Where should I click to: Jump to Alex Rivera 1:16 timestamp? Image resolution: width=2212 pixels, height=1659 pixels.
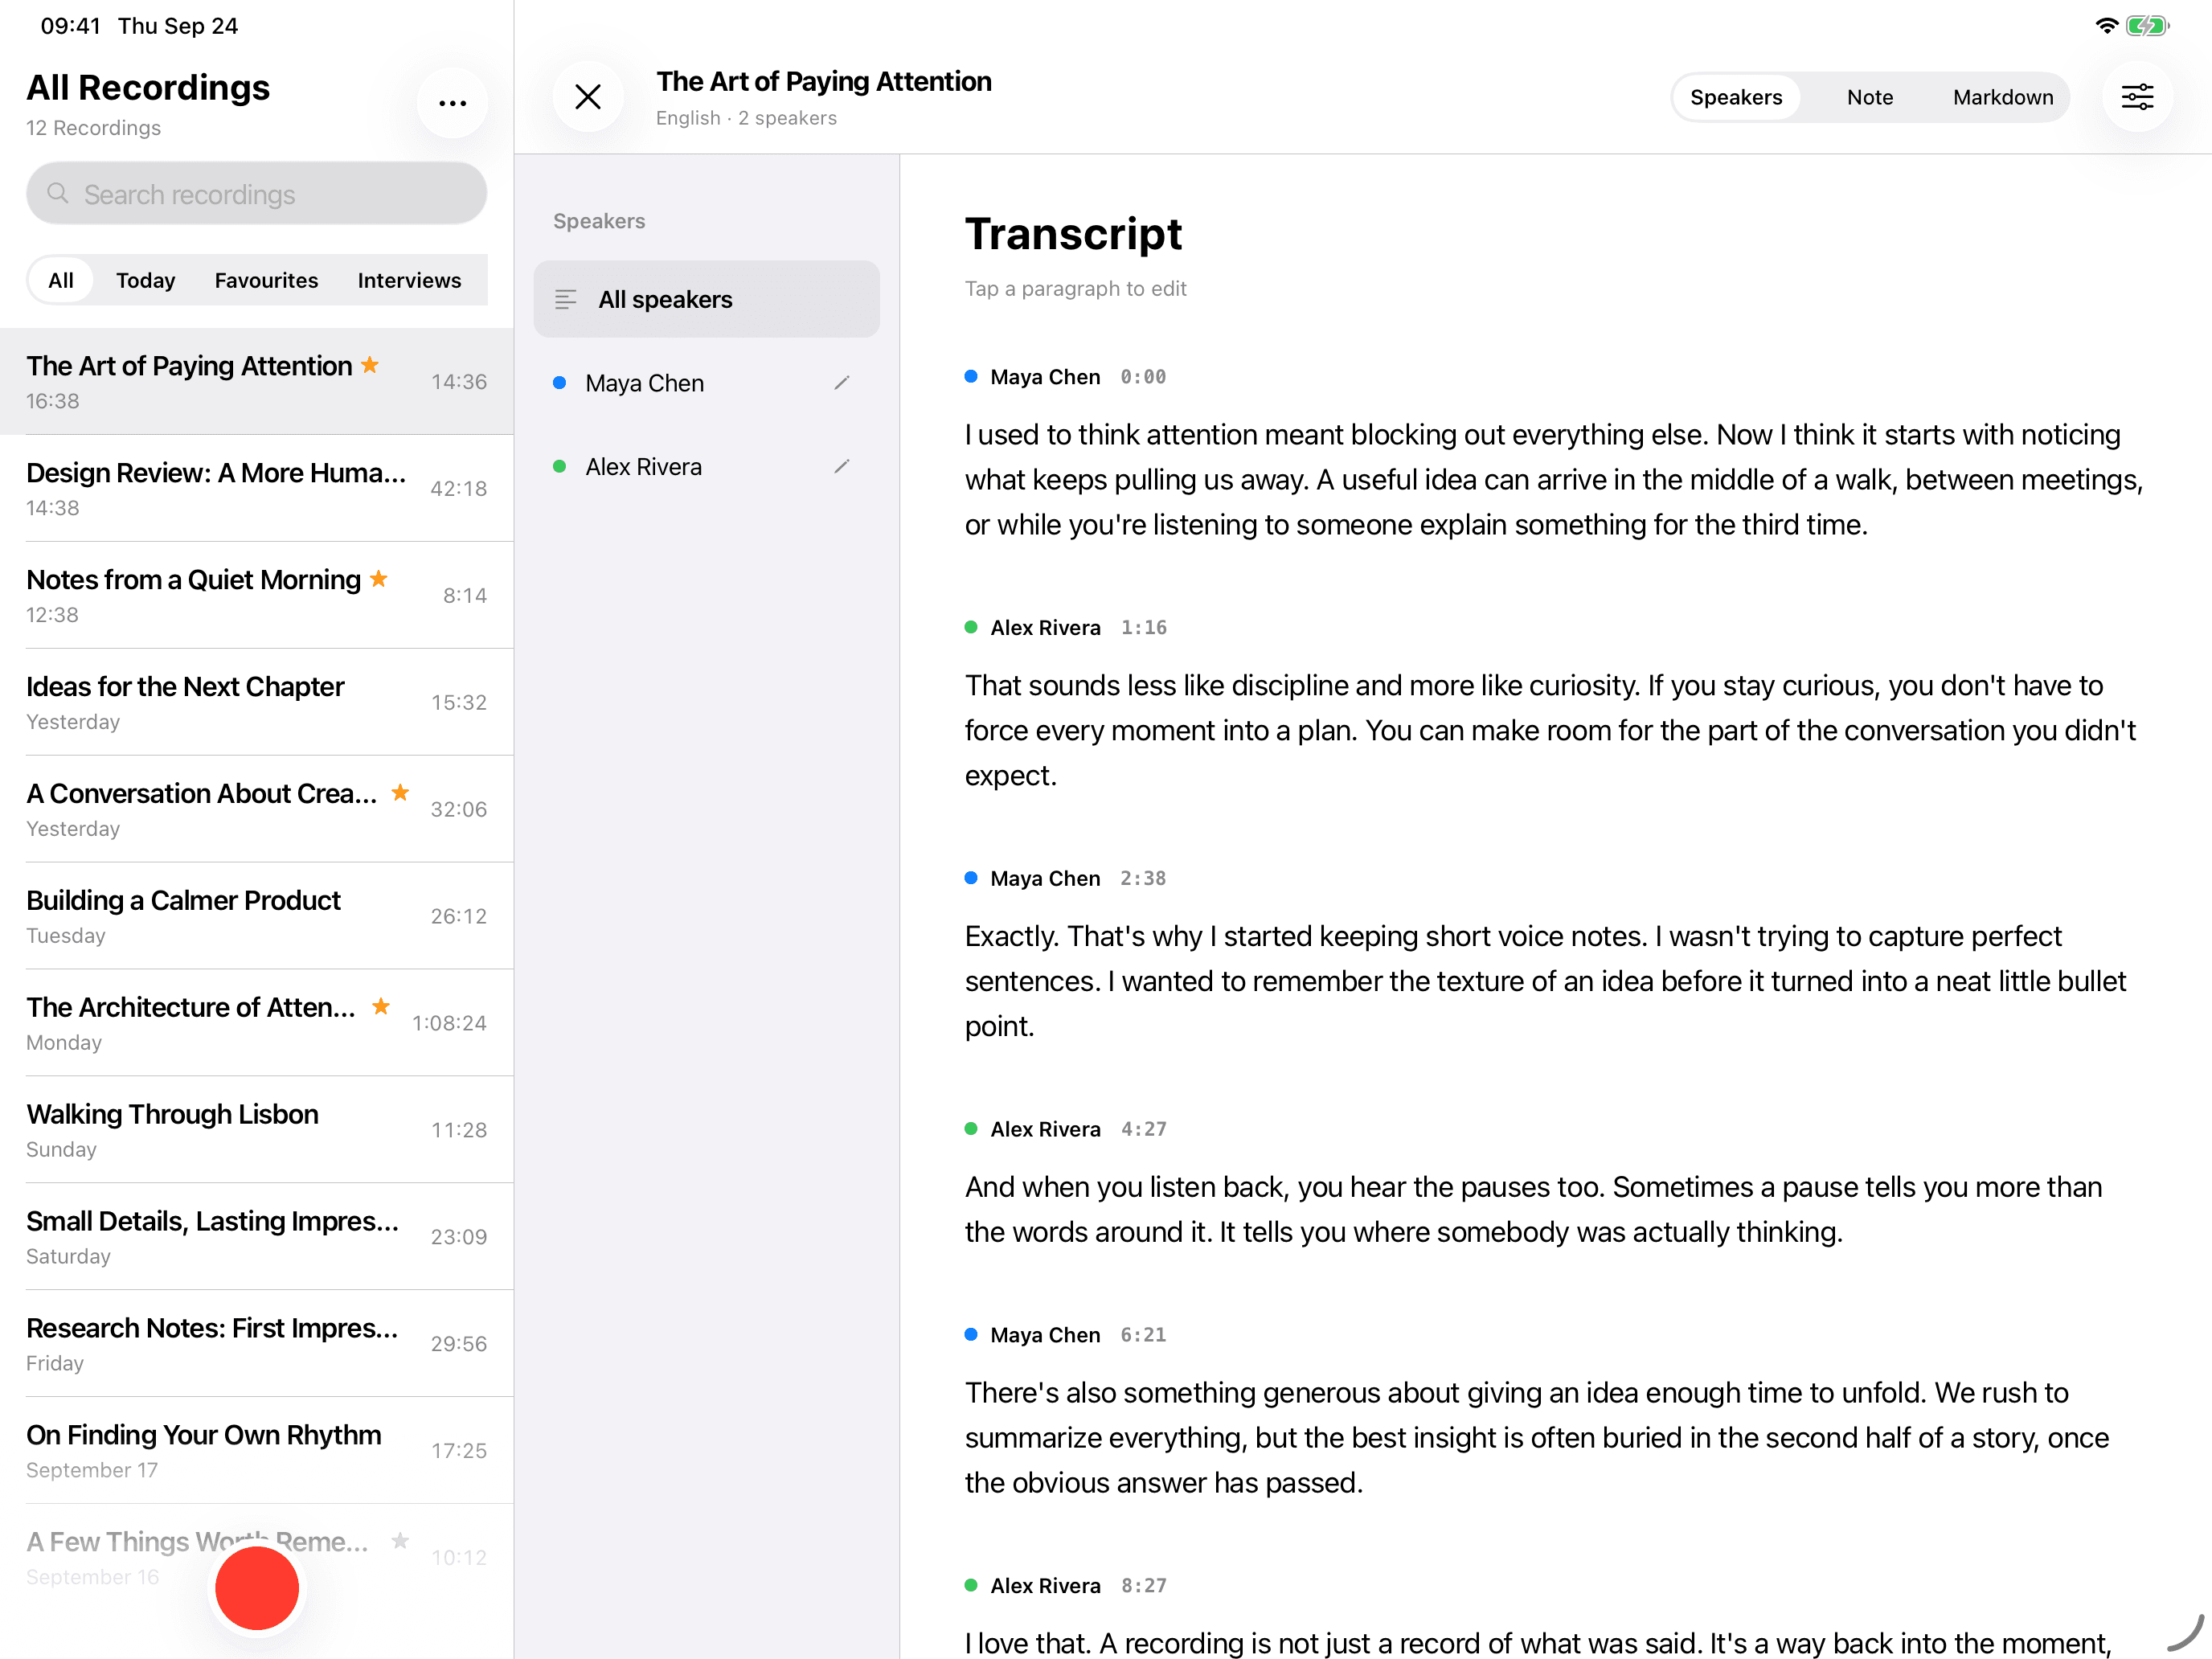pyautogui.click(x=1143, y=627)
